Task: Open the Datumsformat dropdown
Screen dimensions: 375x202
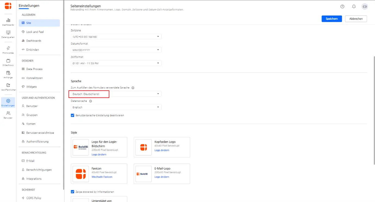Action: tap(116, 50)
